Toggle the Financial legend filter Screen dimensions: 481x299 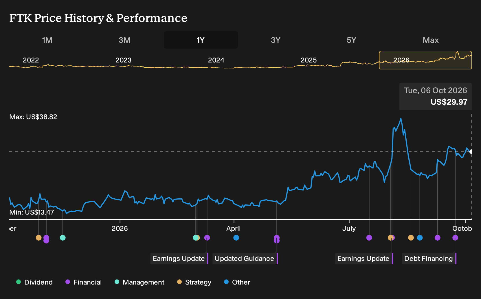pyautogui.click(x=83, y=282)
